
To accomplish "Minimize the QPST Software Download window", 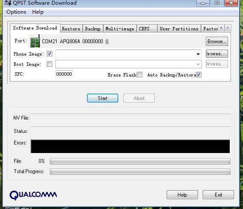I will pyautogui.click(x=203, y=3).
